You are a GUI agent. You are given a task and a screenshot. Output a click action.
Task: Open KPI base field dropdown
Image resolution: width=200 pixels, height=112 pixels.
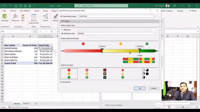point(153,16)
